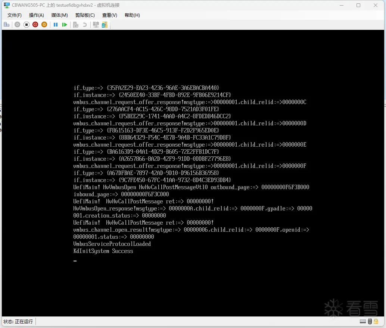Viewport: 386px width, 328px height.
Task: Open the 帮助(H) menu
Action: tap(132, 15)
